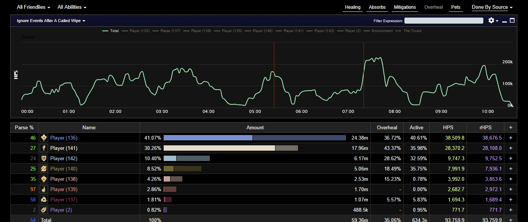Click the class icon beside Player (137)
The image size is (528, 222).
[x=44, y=199]
